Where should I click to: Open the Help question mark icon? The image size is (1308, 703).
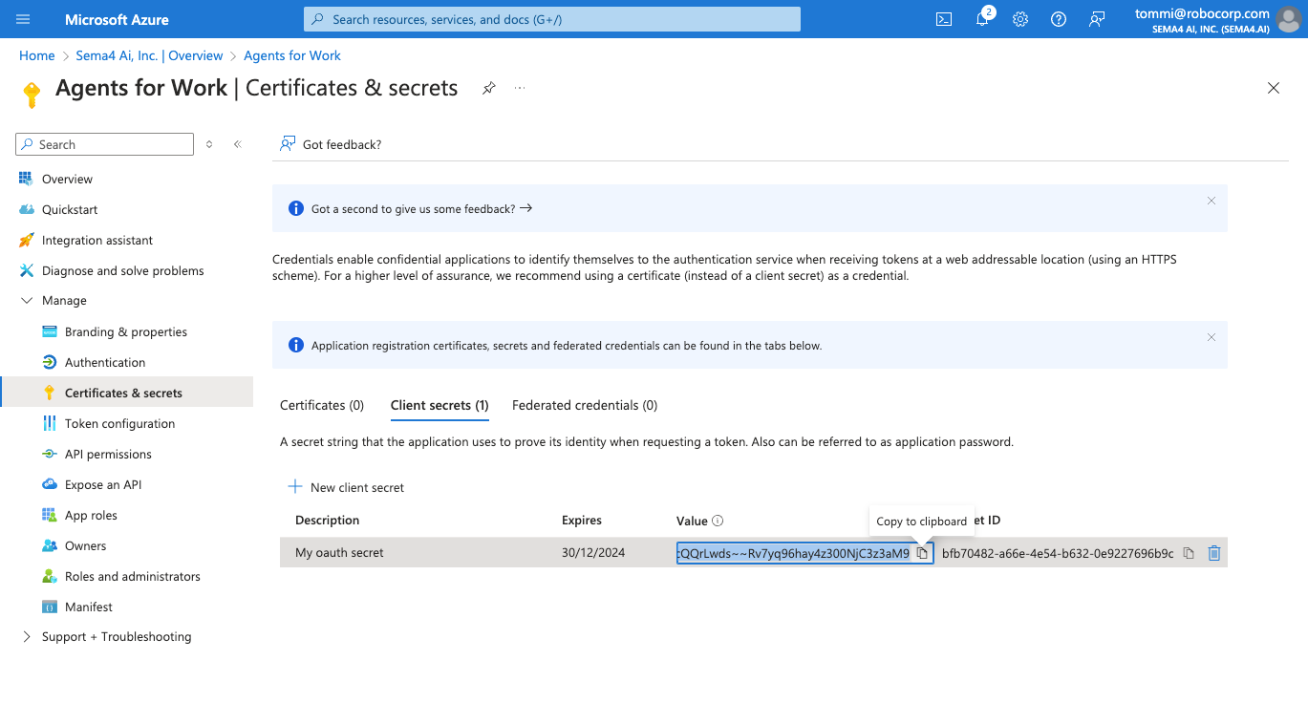click(x=1059, y=19)
